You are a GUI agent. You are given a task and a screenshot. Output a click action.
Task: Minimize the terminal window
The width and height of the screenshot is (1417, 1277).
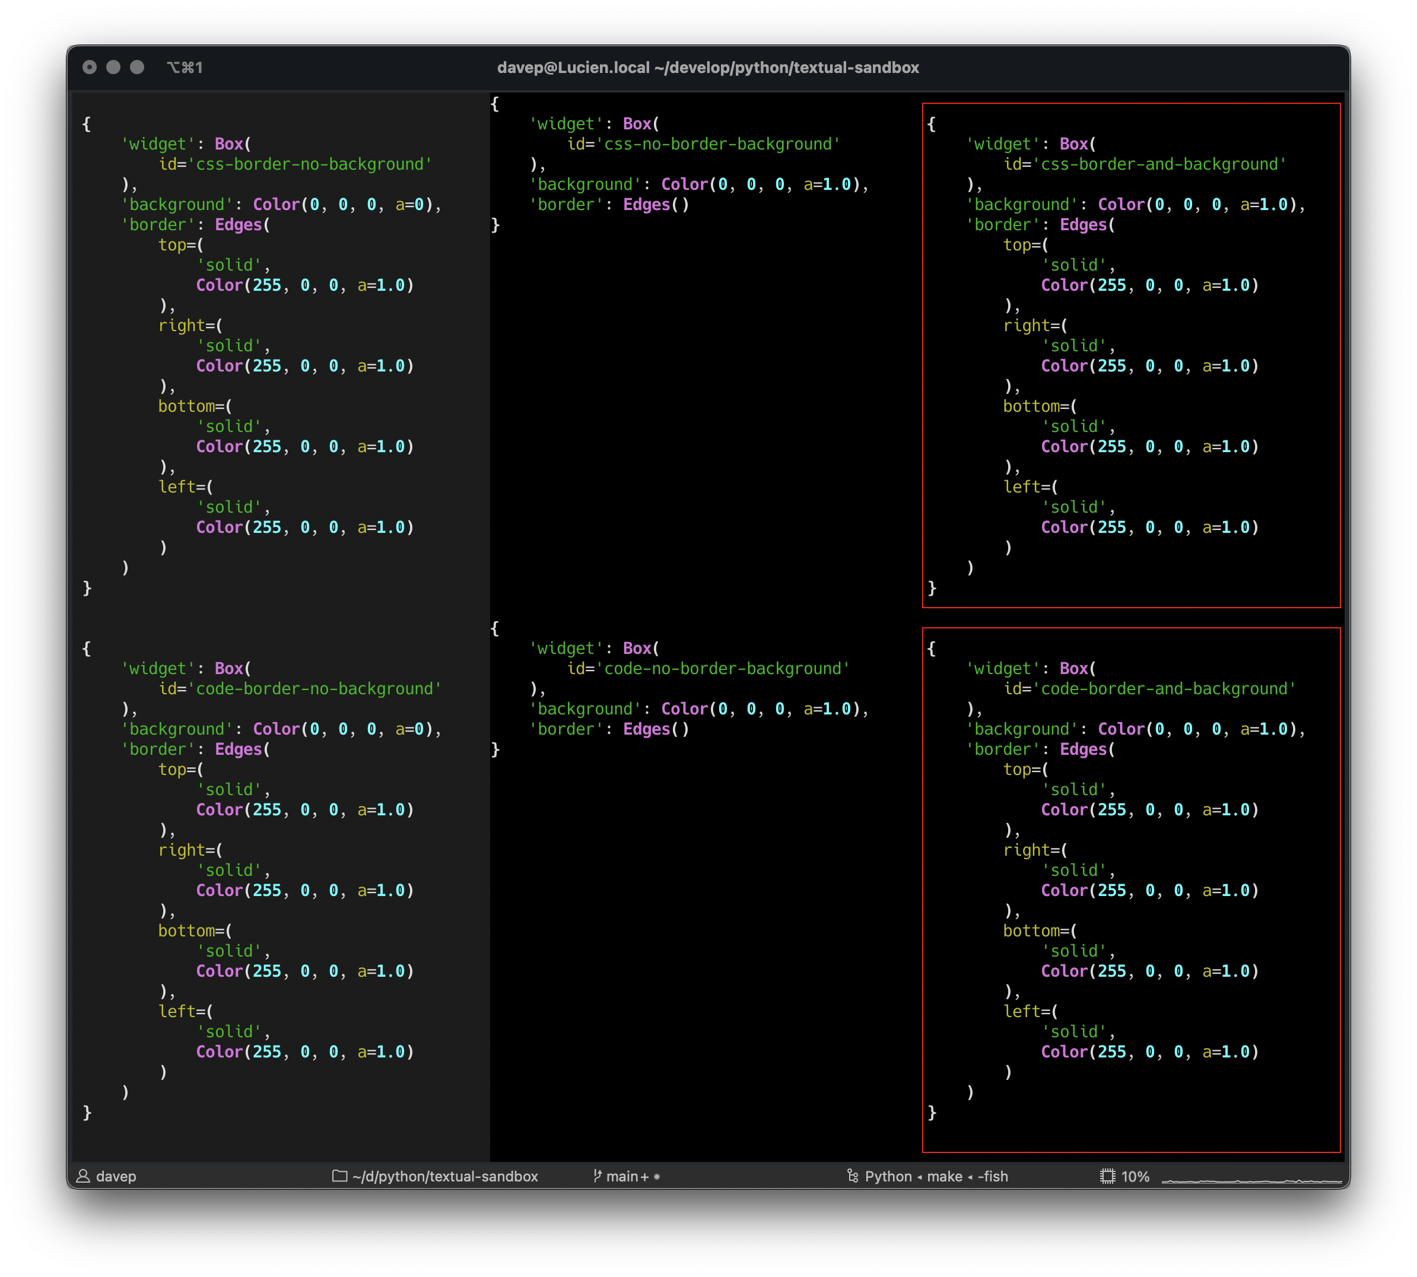click(x=113, y=68)
